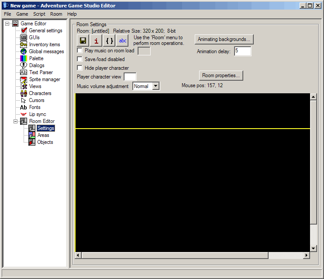Open Music volume adjustment dropdown
The height and width of the screenshot is (279, 324).
tap(156, 86)
